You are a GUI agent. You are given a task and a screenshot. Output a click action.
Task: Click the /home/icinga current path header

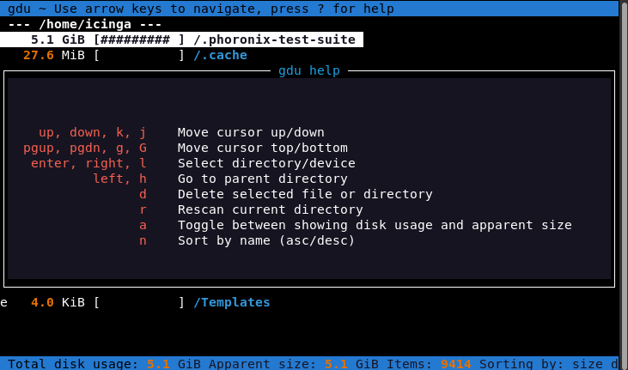[x=85, y=24]
